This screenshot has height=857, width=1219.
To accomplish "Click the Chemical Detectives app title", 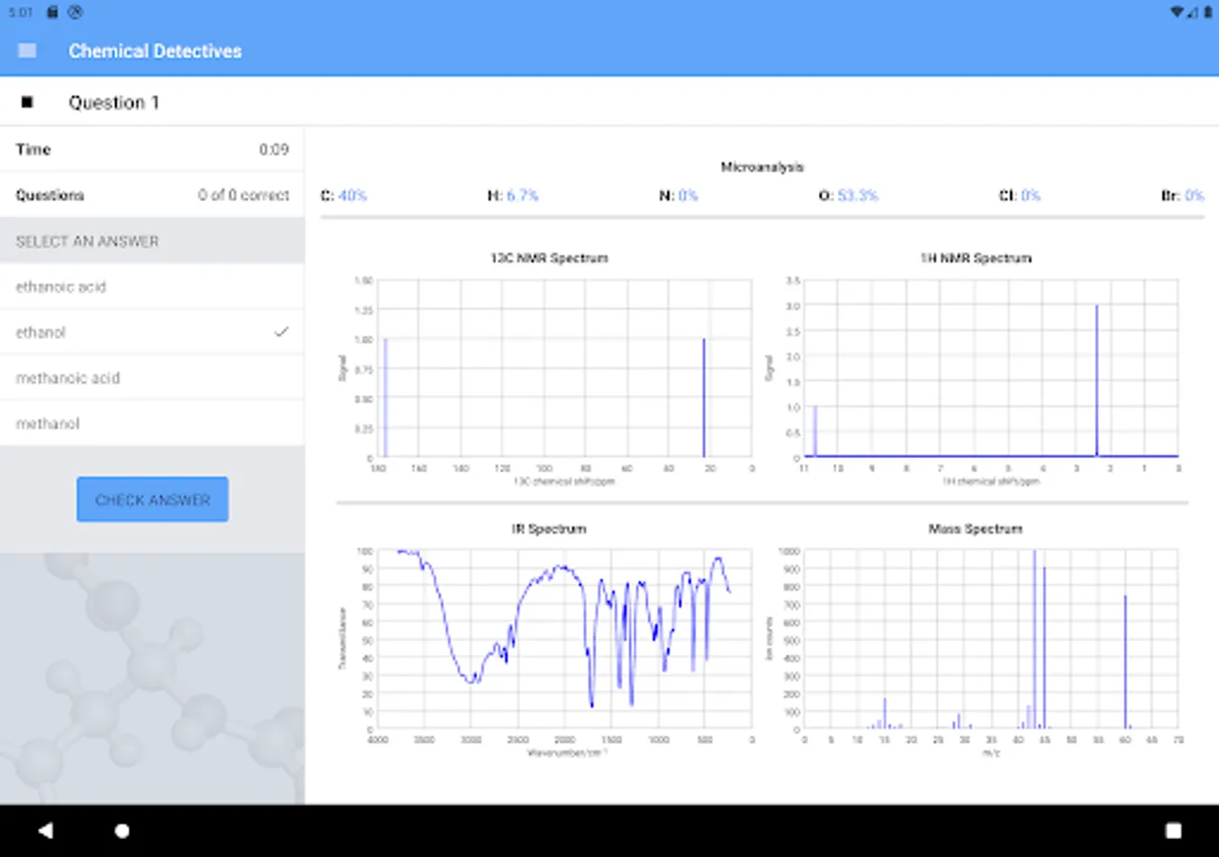I will point(155,50).
